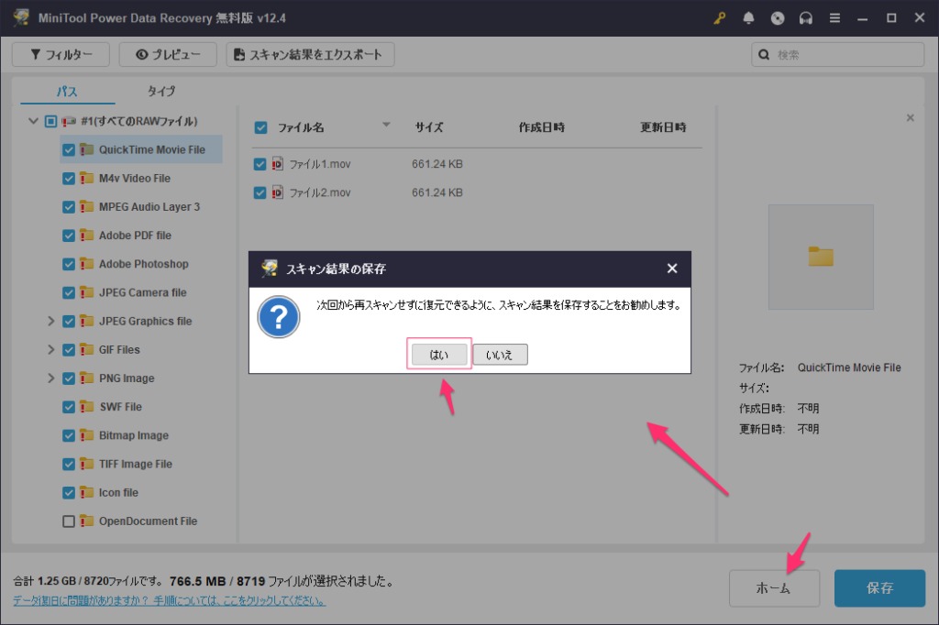The image size is (939, 625).
Task: Click the key registration icon in title bar
Action: tap(719, 18)
